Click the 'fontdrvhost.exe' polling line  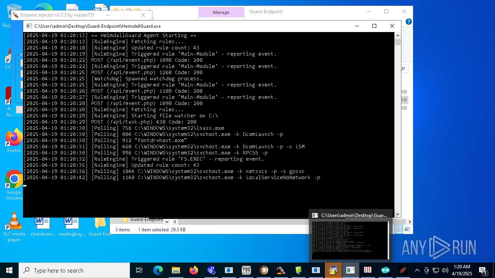tap(105, 141)
